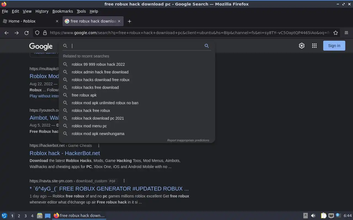353x220 pixels.
Task: Click Report inappropriate predictions
Action: tap(188, 140)
